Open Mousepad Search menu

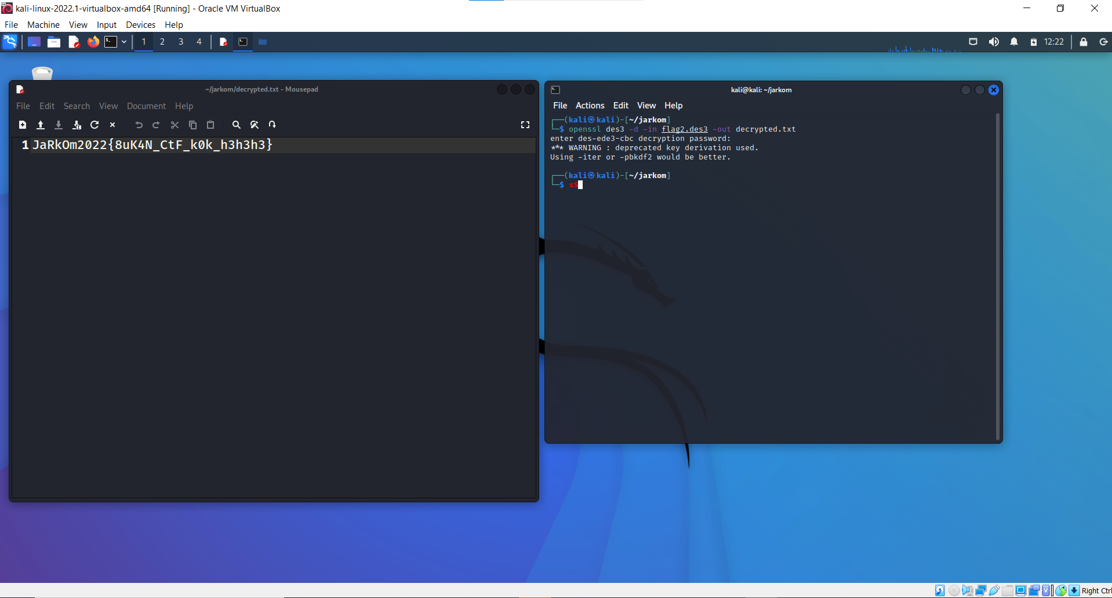(77, 106)
